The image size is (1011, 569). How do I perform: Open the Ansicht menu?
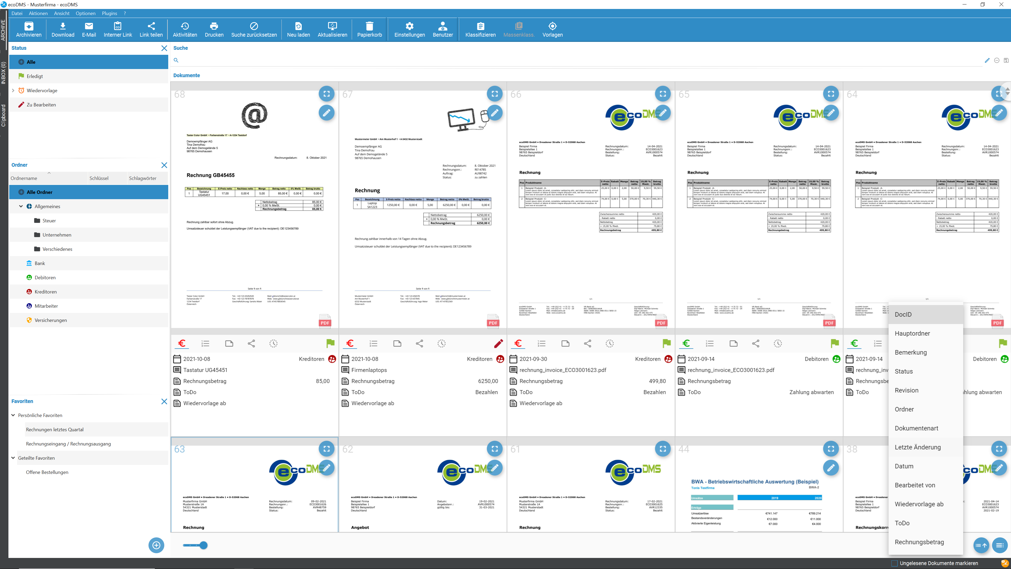[x=62, y=13]
